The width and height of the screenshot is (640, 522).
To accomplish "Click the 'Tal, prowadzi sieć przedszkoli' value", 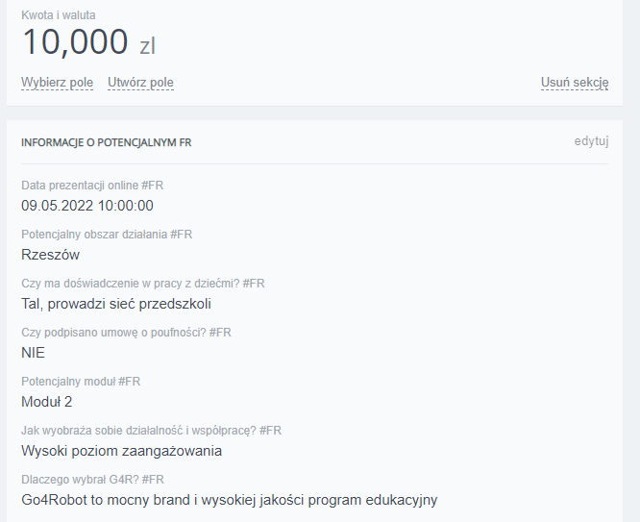I will [x=115, y=304].
